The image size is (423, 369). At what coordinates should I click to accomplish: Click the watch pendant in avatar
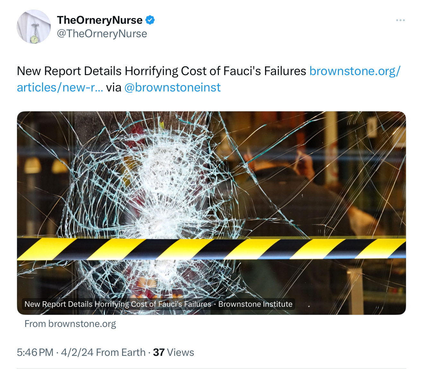point(34,39)
